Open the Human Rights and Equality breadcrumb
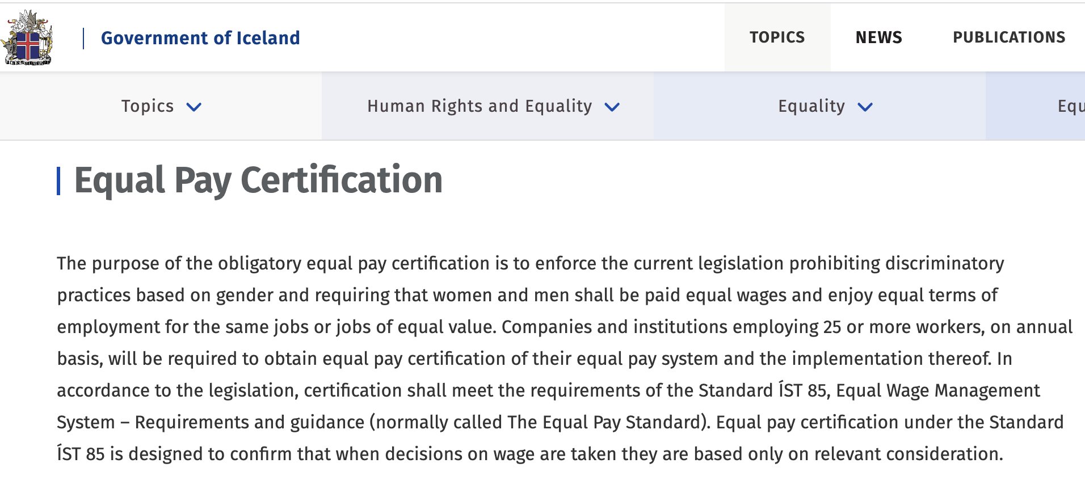This screenshot has width=1085, height=480. (x=480, y=106)
